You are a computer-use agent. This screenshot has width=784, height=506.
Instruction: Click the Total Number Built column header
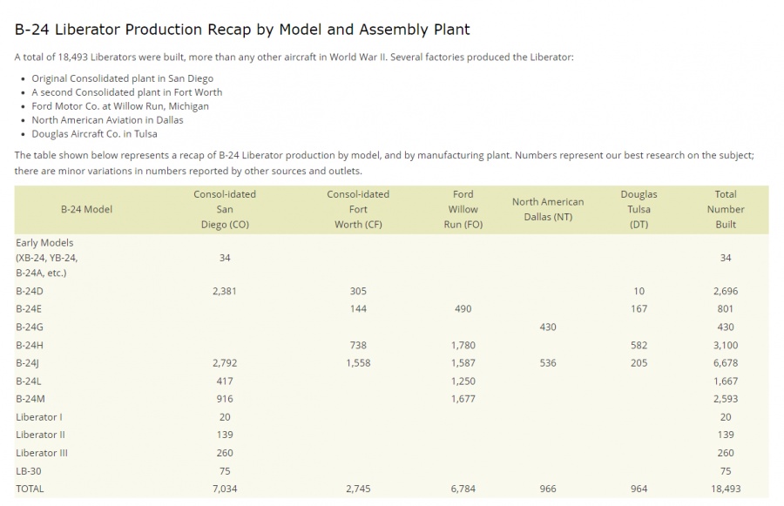pyautogui.click(x=725, y=209)
